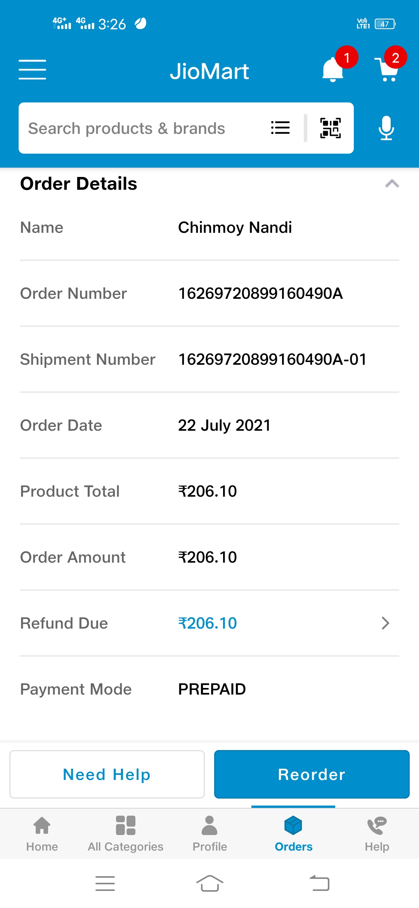Screen dimensions: 419x908
Task: Open the Help tab
Action: 377,833
